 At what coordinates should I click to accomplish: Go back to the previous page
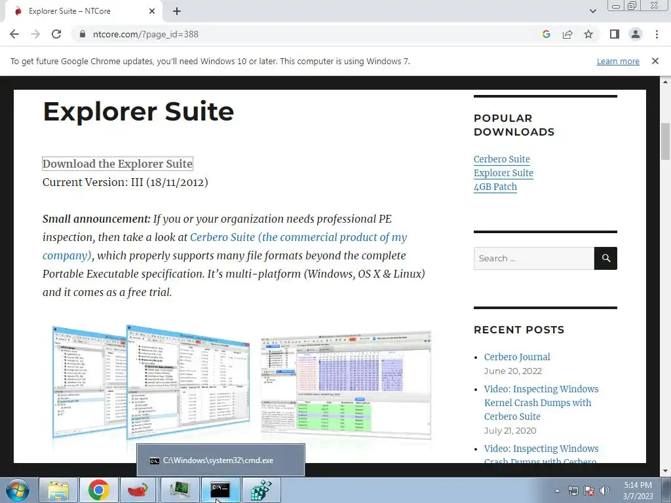click(x=14, y=34)
